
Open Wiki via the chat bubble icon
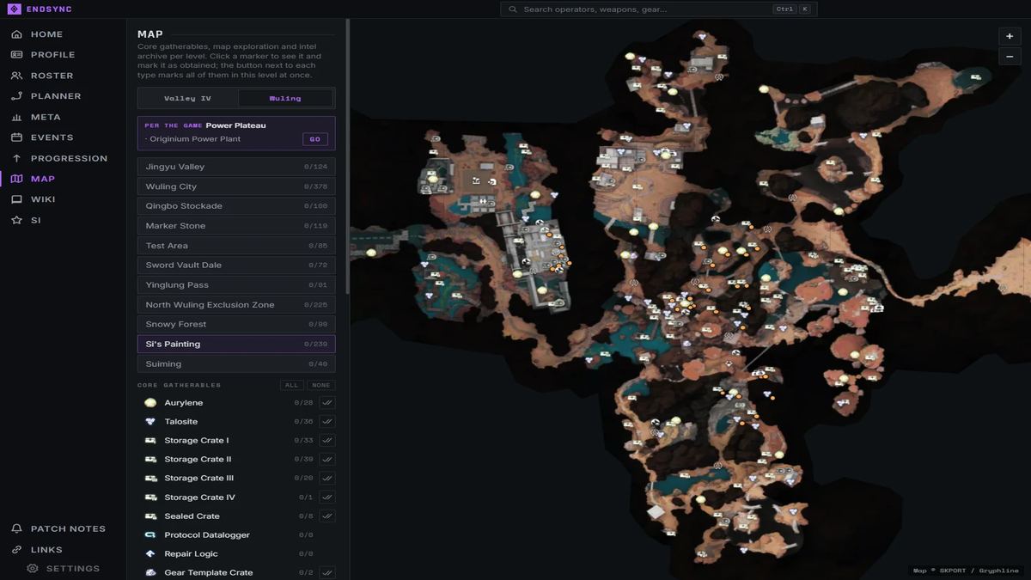click(x=16, y=199)
